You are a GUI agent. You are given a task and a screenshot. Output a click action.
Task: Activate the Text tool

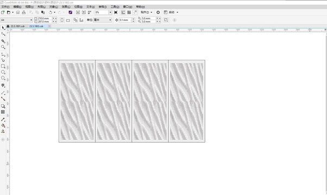(x=3, y=86)
